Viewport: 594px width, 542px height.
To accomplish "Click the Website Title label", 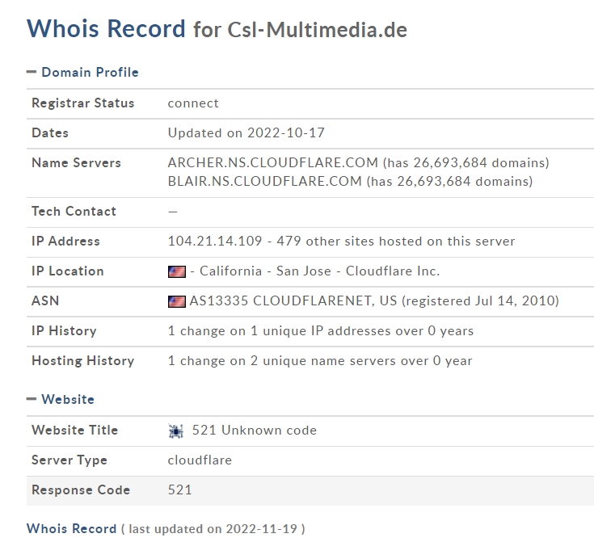I will click(74, 431).
